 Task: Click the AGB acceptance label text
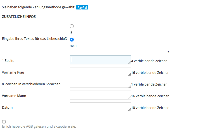(39, 127)
